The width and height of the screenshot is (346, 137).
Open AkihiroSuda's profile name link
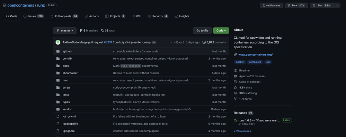71,42
